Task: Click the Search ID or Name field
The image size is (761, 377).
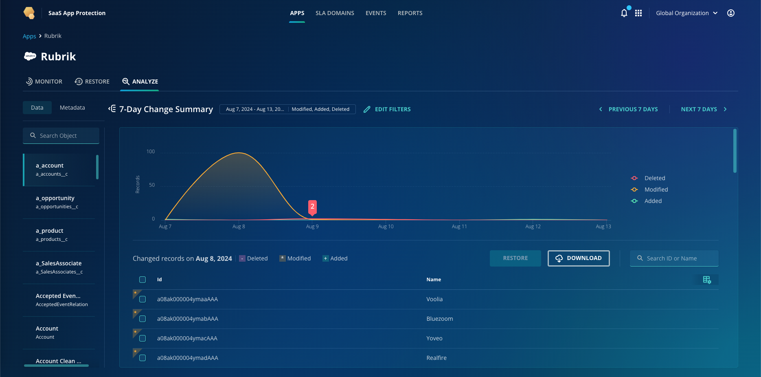Action: coord(674,258)
